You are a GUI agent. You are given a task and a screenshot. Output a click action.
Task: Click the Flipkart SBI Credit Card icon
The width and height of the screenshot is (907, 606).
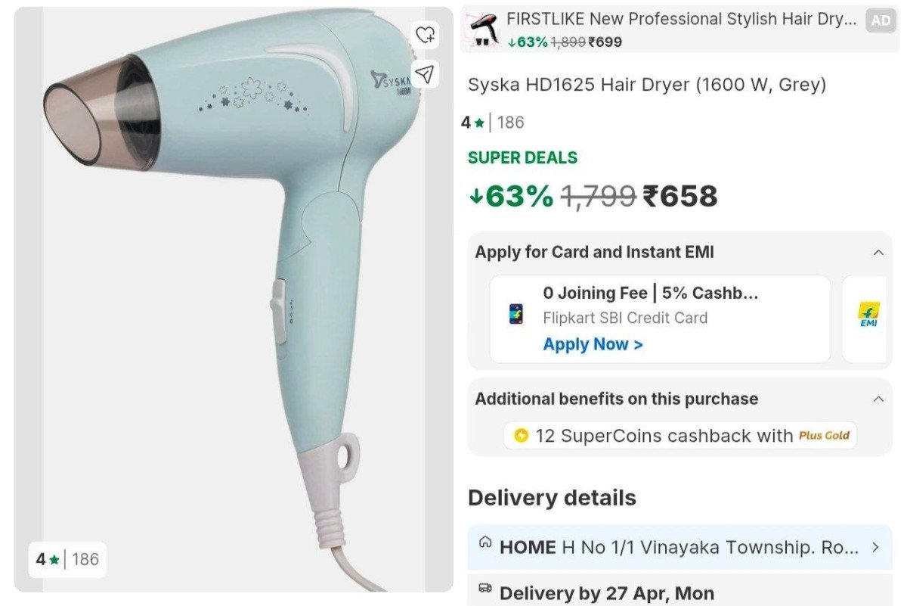(516, 314)
